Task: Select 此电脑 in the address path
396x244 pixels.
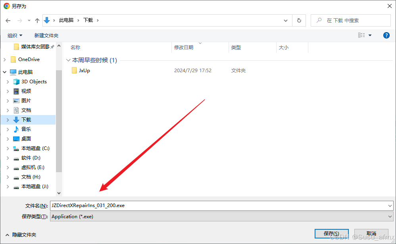Action: click(x=66, y=20)
